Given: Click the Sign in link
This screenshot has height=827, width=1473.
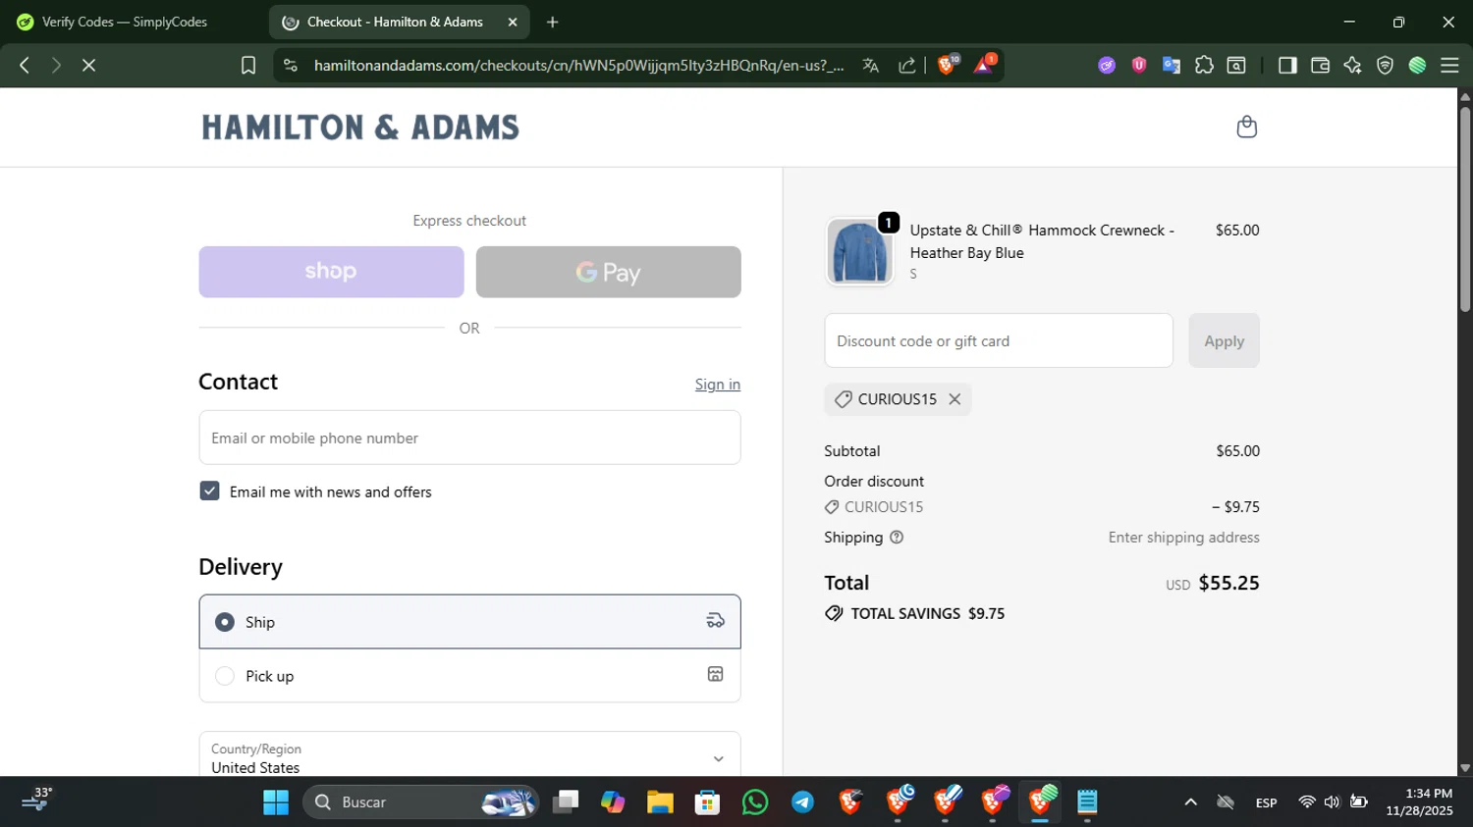Looking at the screenshot, I should [717, 385].
